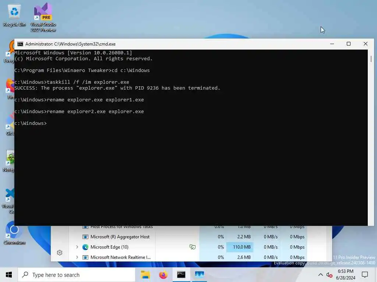
Task: Open Firefox from the taskbar
Action: [x=163, y=275]
